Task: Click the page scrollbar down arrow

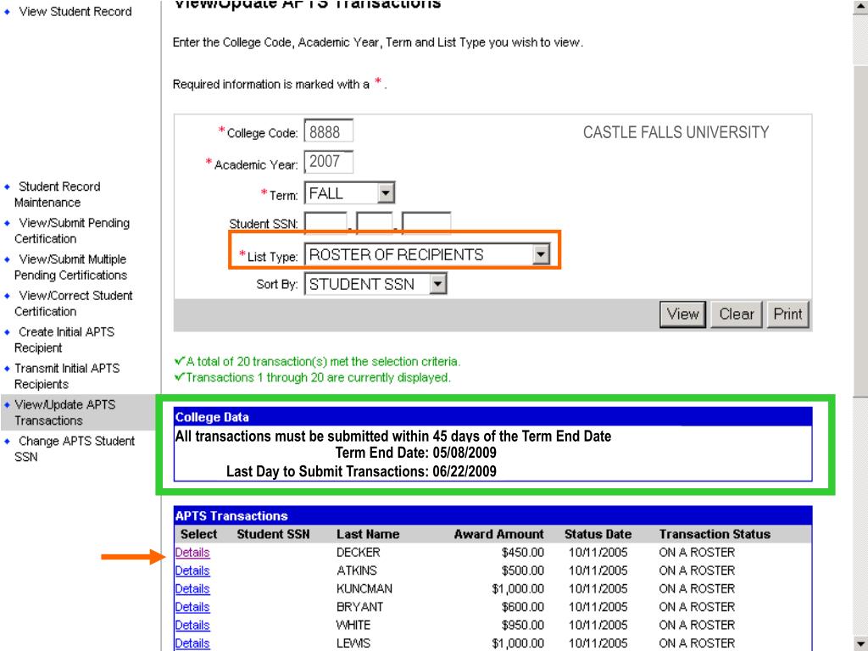Action: tap(860, 643)
